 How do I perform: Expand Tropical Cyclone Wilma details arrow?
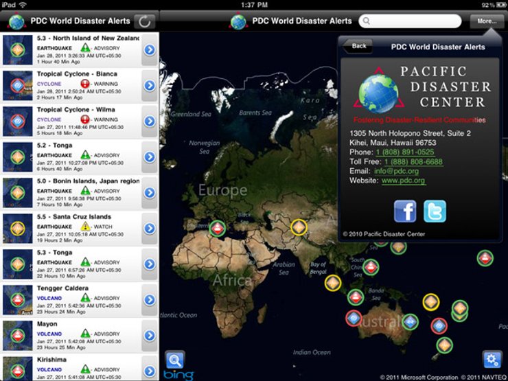[x=150, y=121]
